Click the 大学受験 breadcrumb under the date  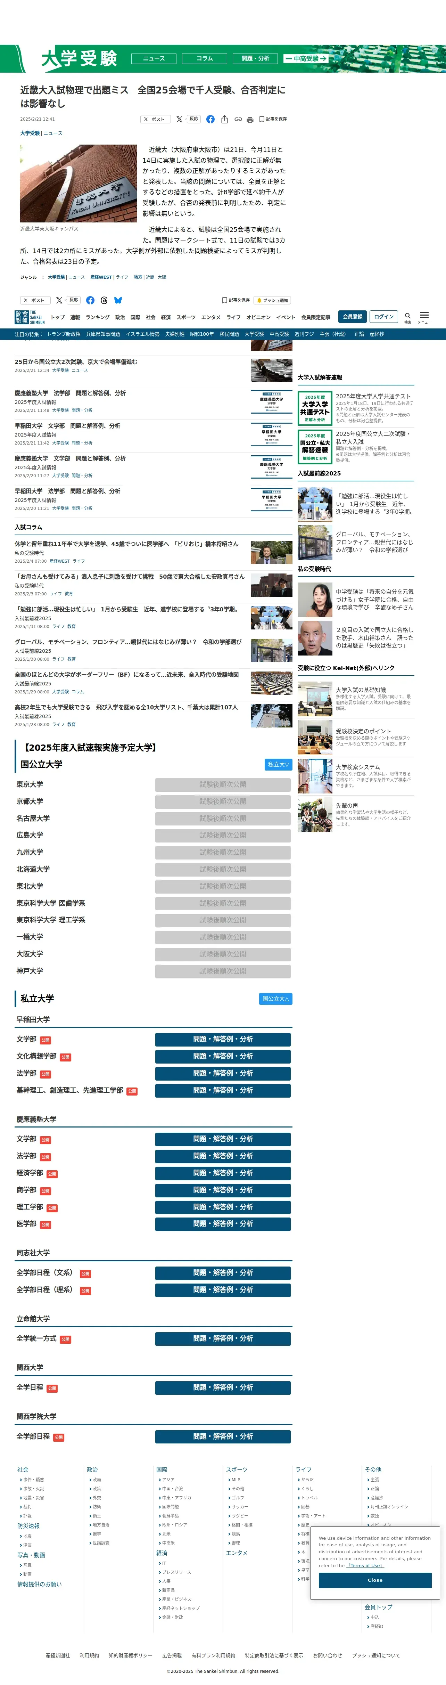pyautogui.click(x=30, y=133)
